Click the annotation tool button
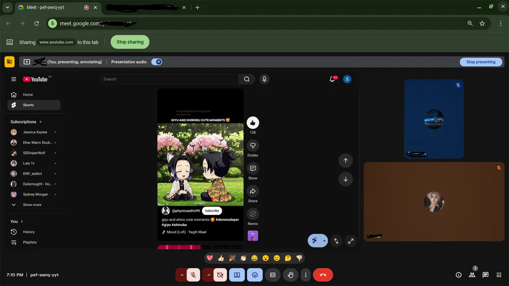 click(x=314, y=241)
